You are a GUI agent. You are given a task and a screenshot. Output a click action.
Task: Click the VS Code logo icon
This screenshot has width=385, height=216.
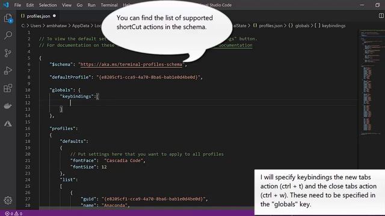click(x=6, y=5)
